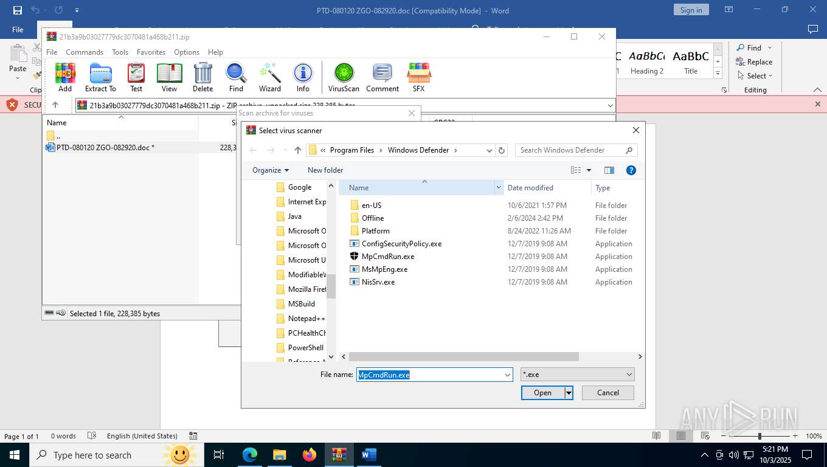The image size is (827, 467).
Task: Select MpCmdRun.exe in the file list
Action: click(388, 257)
